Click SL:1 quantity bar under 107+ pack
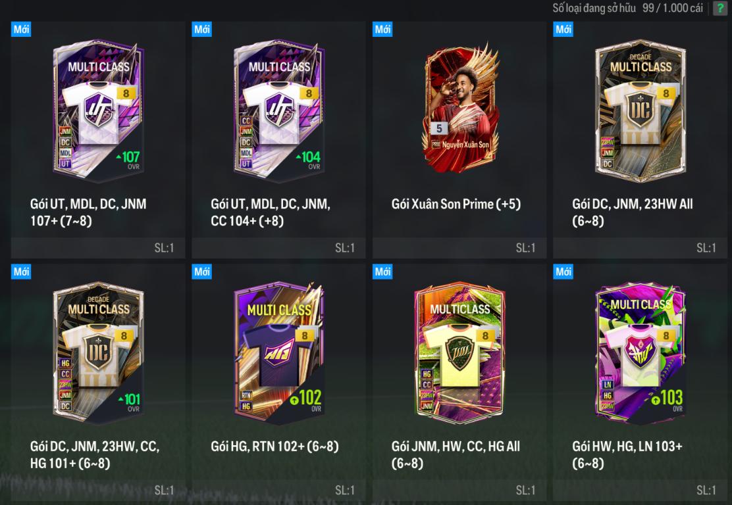 click(x=98, y=248)
